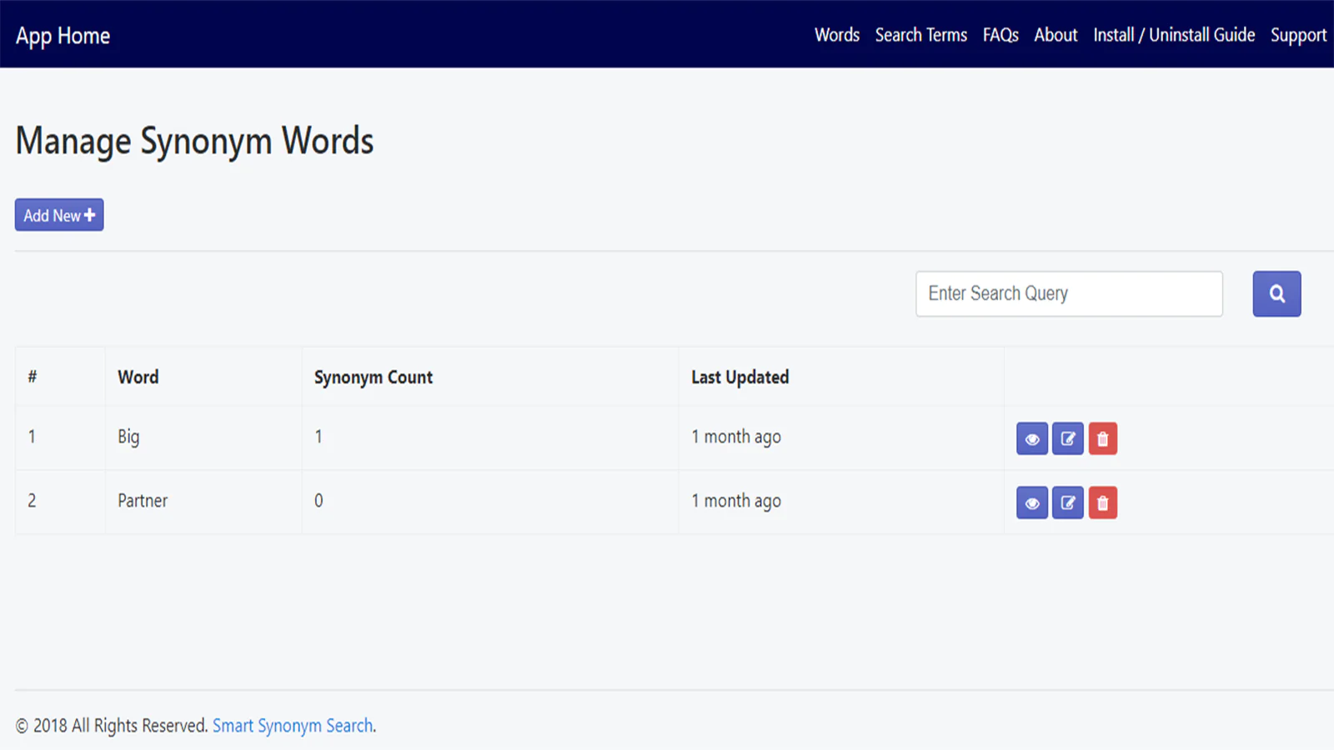Click the App Home brand link
The width and height of the screenshot is (1334, 750).
click(63, 36)
